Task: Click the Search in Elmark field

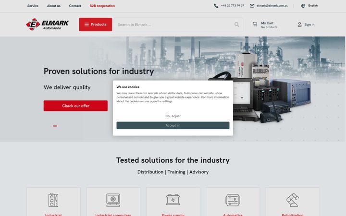Action: coord(178,24)
